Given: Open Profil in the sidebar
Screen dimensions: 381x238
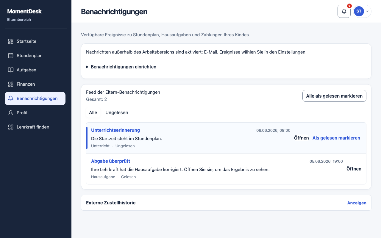Looking at the screenshot, I should coord(35,113).
